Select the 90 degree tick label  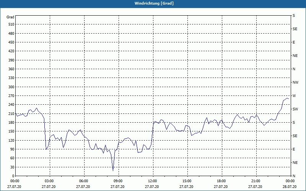(x=13, y=149)
